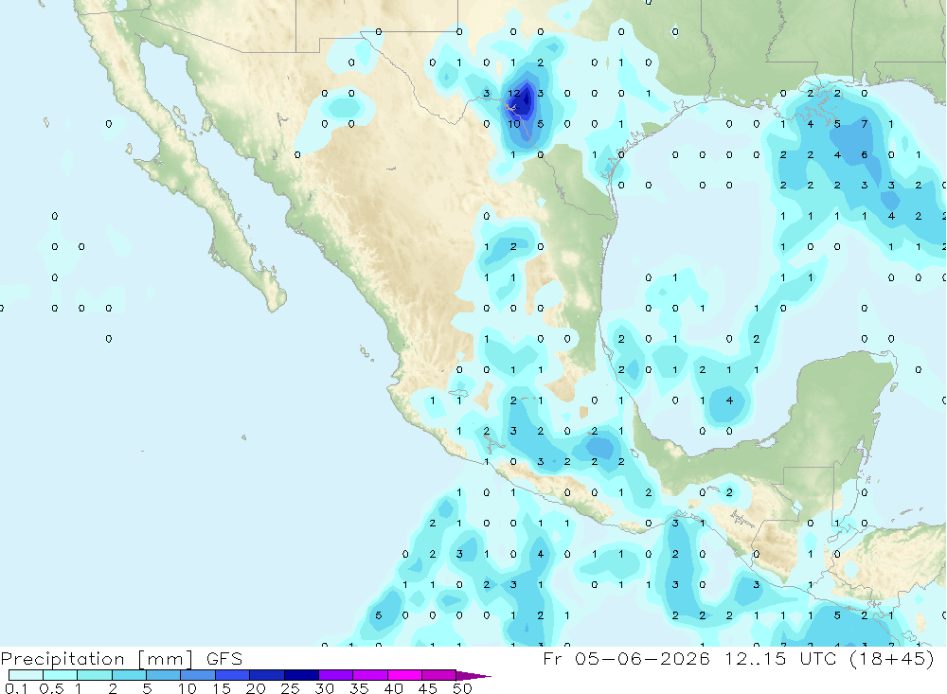
Task: Click the "40" legend scale label
Action: [x=393, y=688]
